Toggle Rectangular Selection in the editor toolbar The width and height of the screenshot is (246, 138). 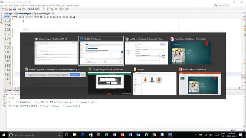44,17
